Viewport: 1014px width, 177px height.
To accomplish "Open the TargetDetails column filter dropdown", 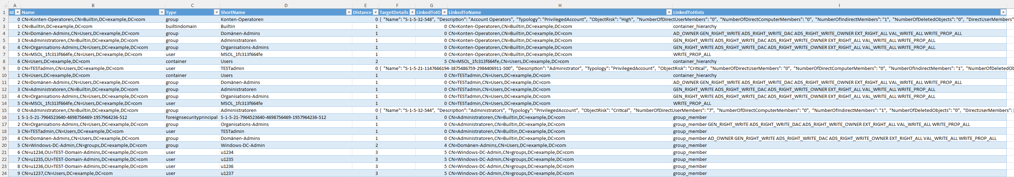I will (412, 13).
